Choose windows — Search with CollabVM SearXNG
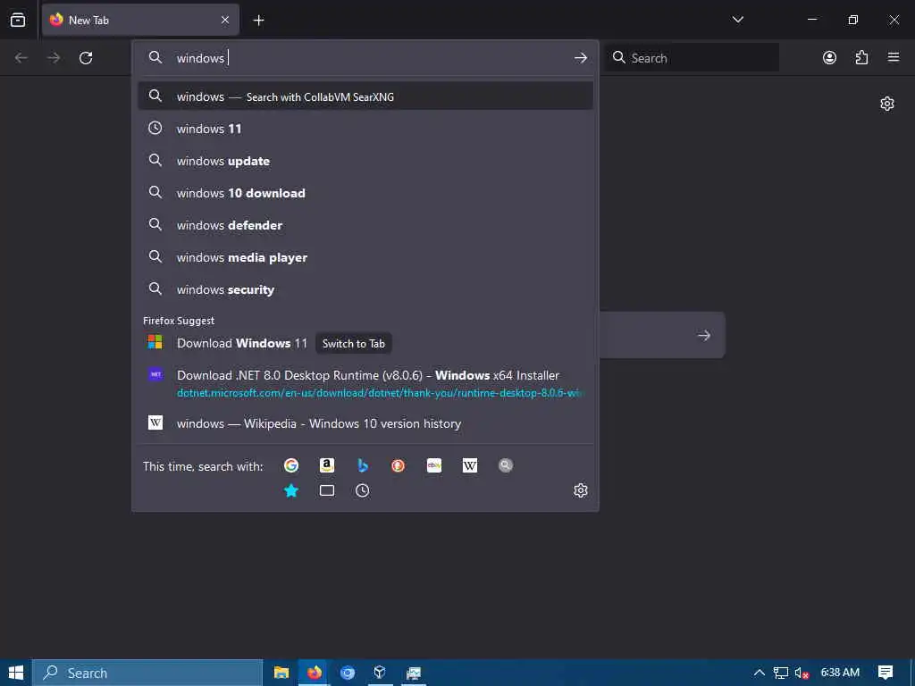The height and width of the screenshot is (686, 915). click(x=365, y=96)
